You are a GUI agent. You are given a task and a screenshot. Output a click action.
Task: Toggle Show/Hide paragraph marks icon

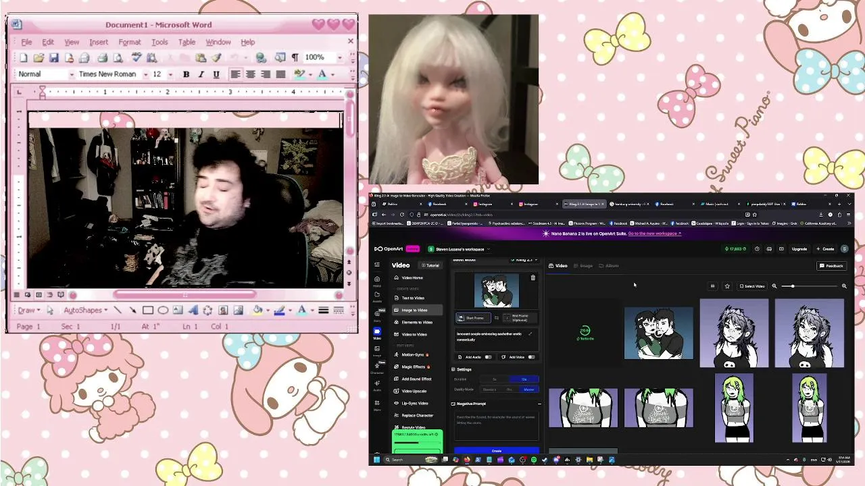(x=295, y=58)
